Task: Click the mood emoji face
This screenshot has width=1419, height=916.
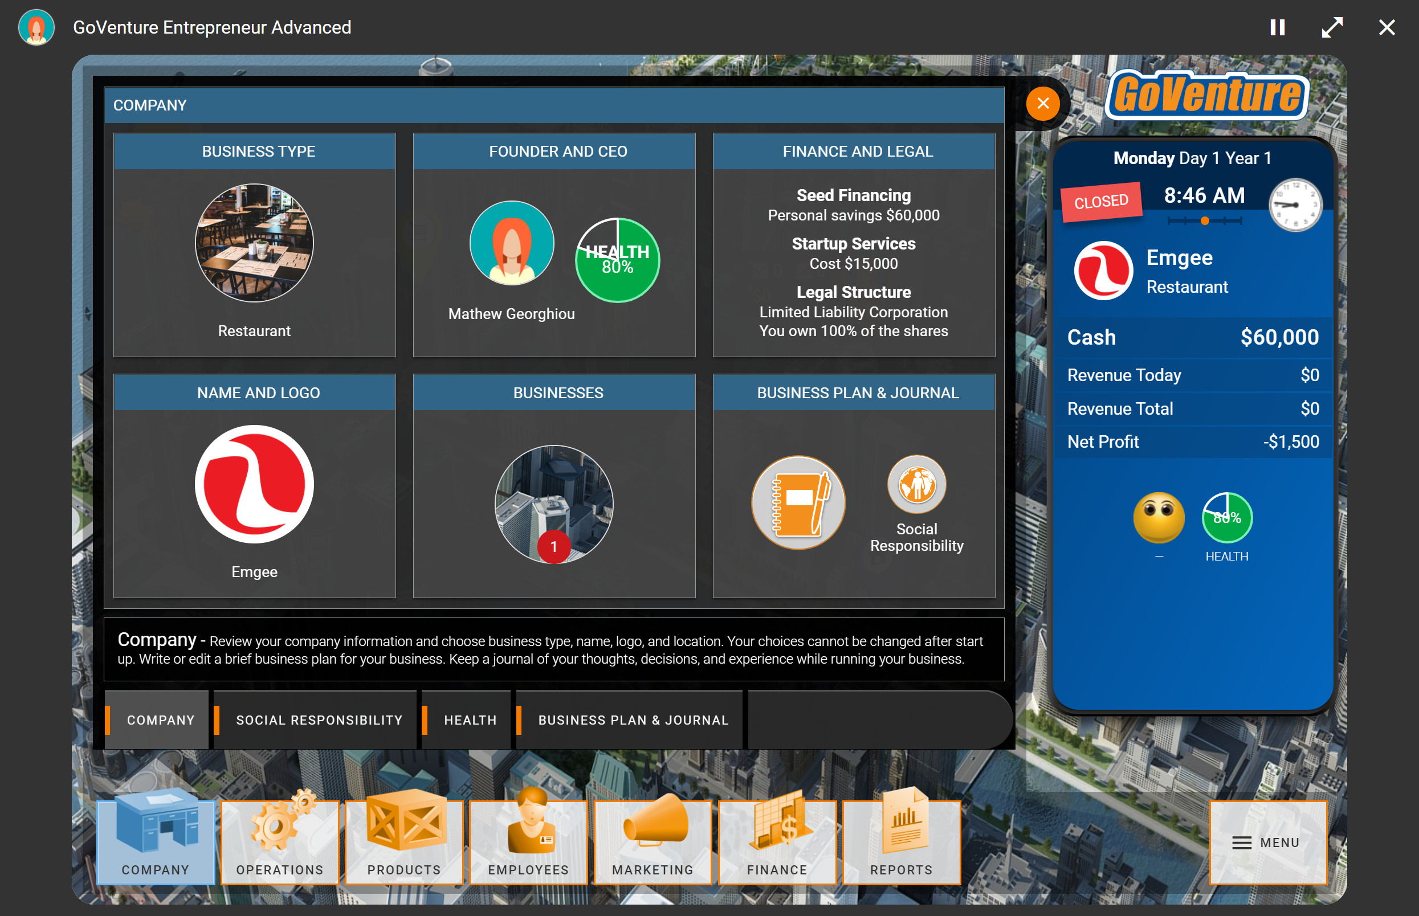Action: (1159, 516)
